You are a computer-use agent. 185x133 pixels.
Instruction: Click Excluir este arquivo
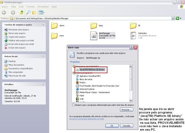click(x=17, y=48)
